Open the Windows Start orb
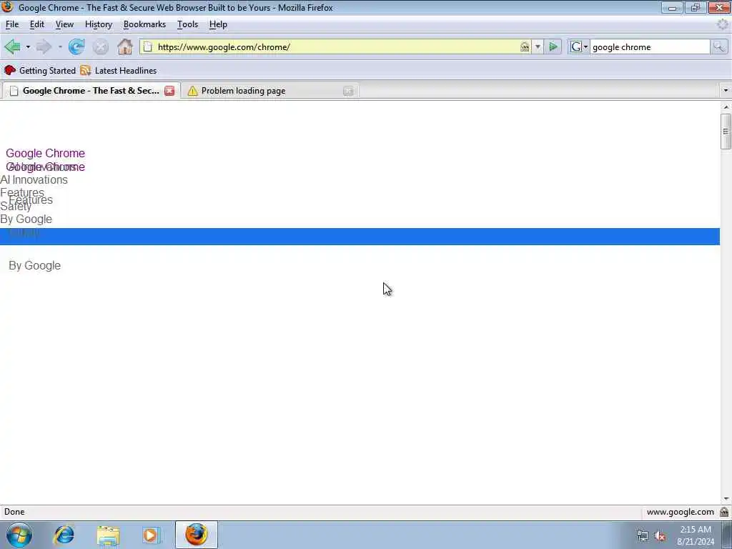 (19, 535)
